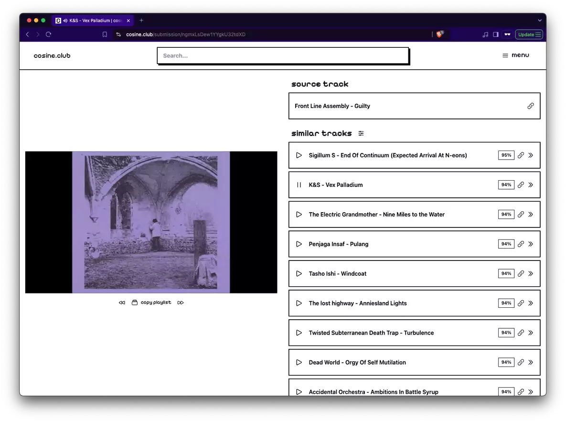
Task: Play Dead World - Orgy Of Self Mutilation
Action: [x=299, y=362]
